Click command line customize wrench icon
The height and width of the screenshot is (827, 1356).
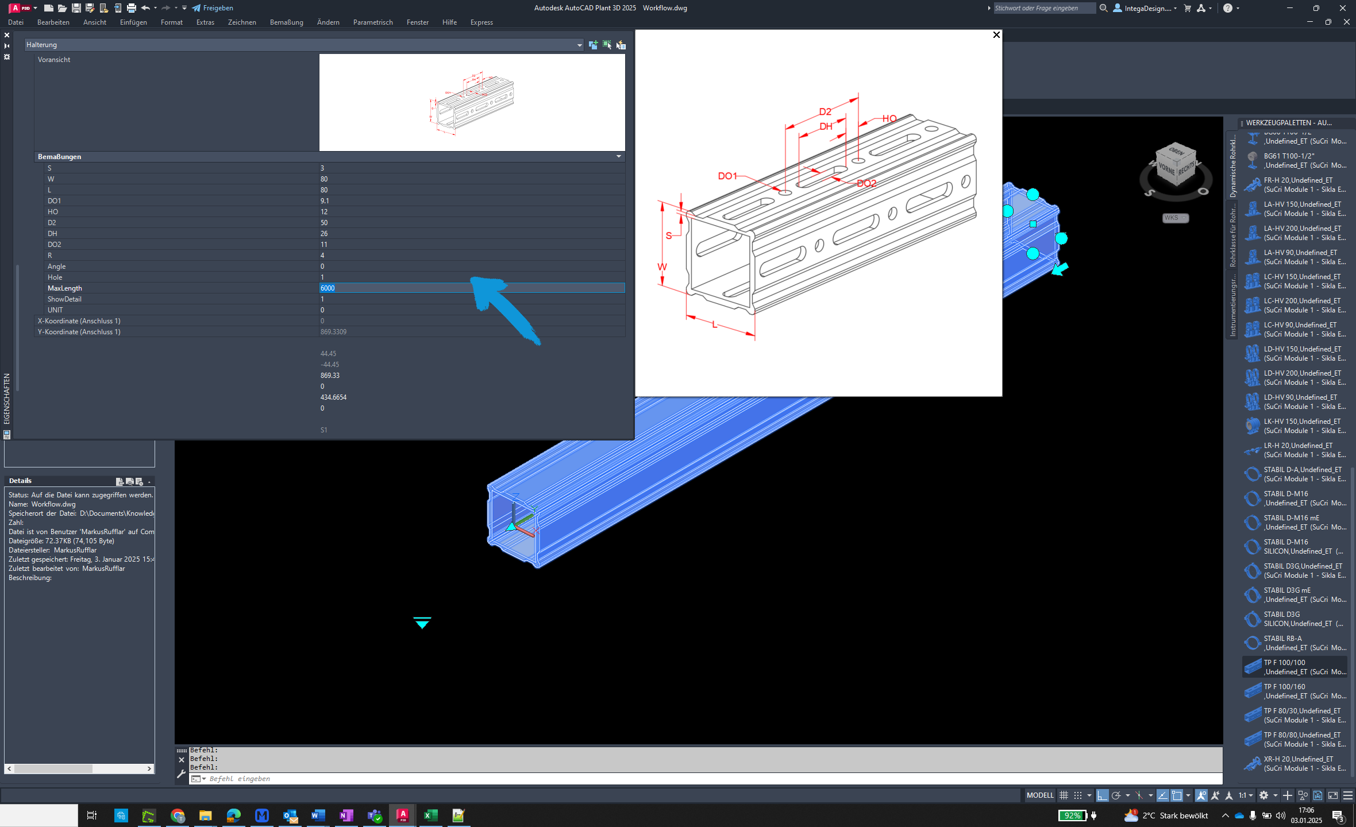click(181, 774)
